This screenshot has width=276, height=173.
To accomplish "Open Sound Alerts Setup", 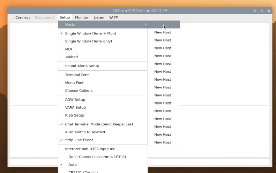I will pyautogui.click(x=82, y=66).
